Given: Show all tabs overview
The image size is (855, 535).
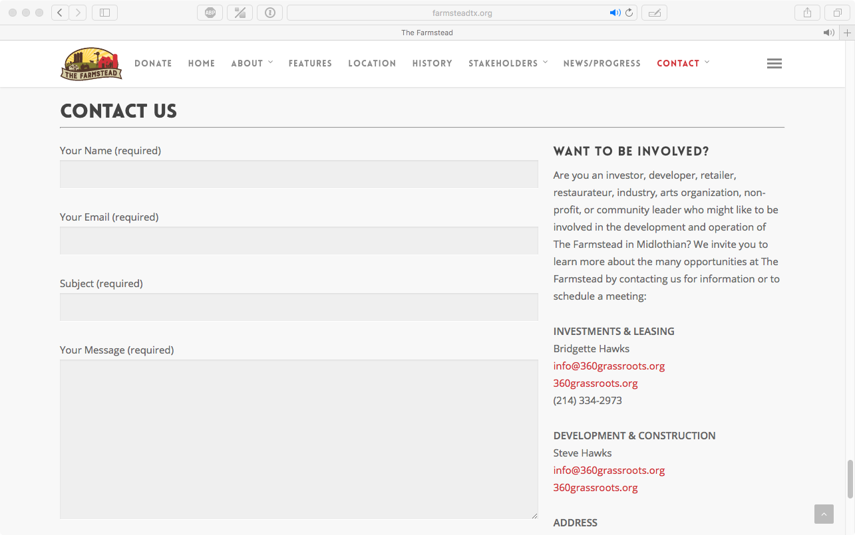Looking at the screenshot, I should point(837,13).
